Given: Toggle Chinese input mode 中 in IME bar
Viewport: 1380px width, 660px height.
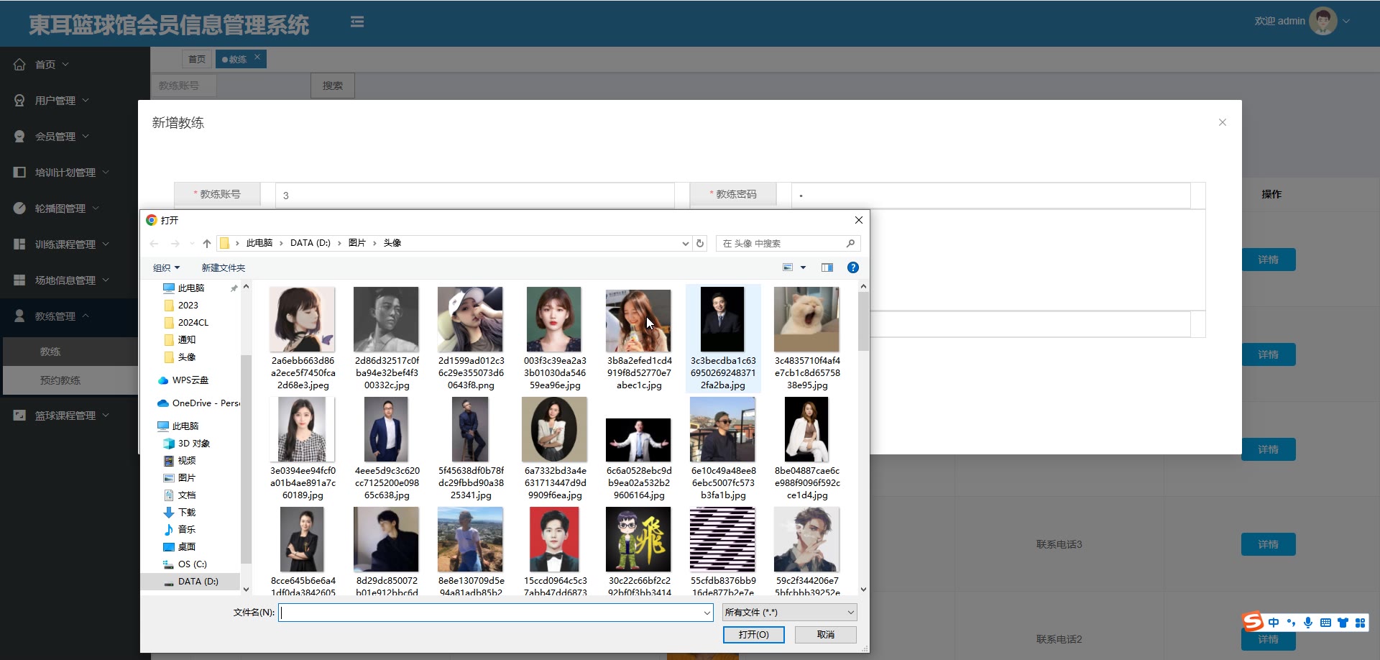Looking at the screenshot, I should pos(1274,623).
